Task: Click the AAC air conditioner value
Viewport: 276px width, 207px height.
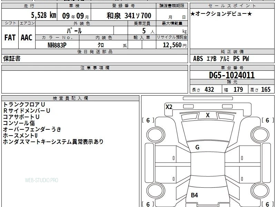Action: click(x=27, y=38)
